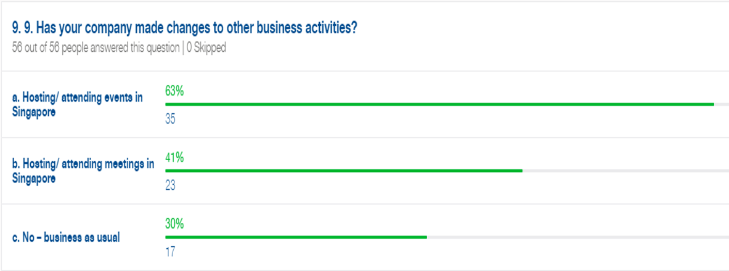Click gray unfilled portion of 30% bar
Image resolution: width=729 pixels, height=271 pixels.
[578, 237]
